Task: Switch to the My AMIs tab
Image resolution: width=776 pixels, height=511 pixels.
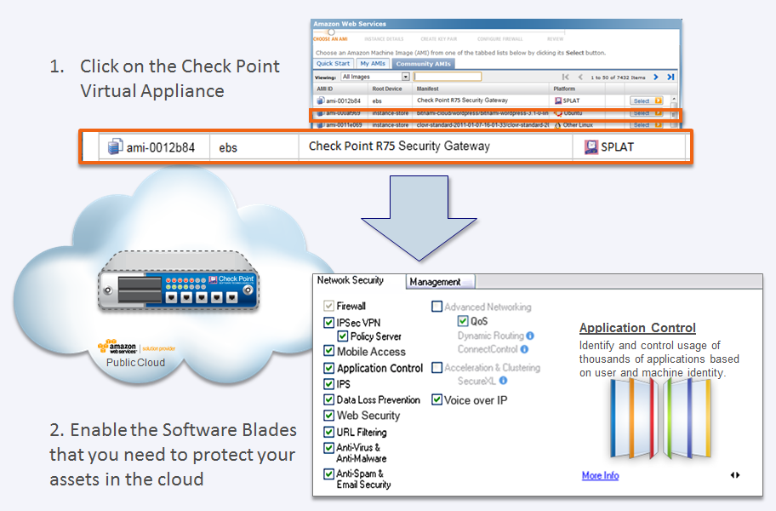Action: pyautogui.click(x=373, y=63)
